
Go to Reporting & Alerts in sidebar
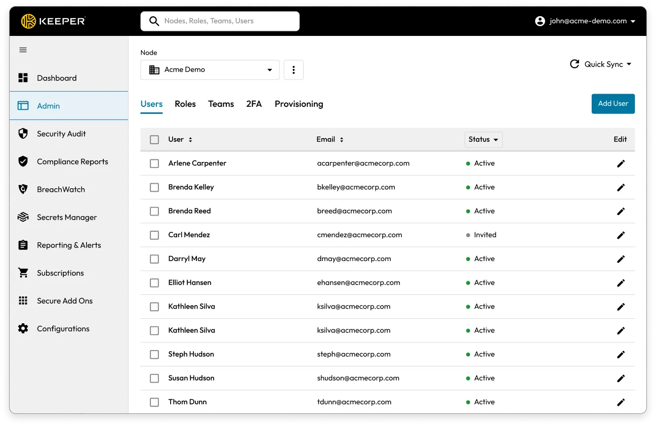[x=69, y=245]
